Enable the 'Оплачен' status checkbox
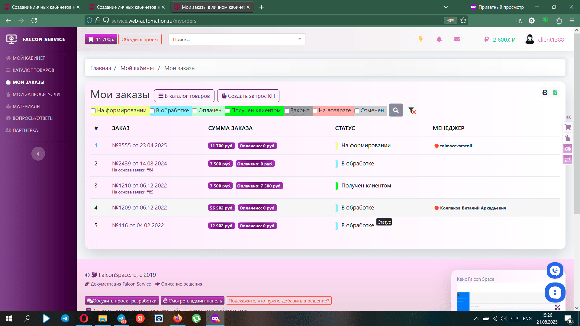The image size is (580, 326). [195, 111]
